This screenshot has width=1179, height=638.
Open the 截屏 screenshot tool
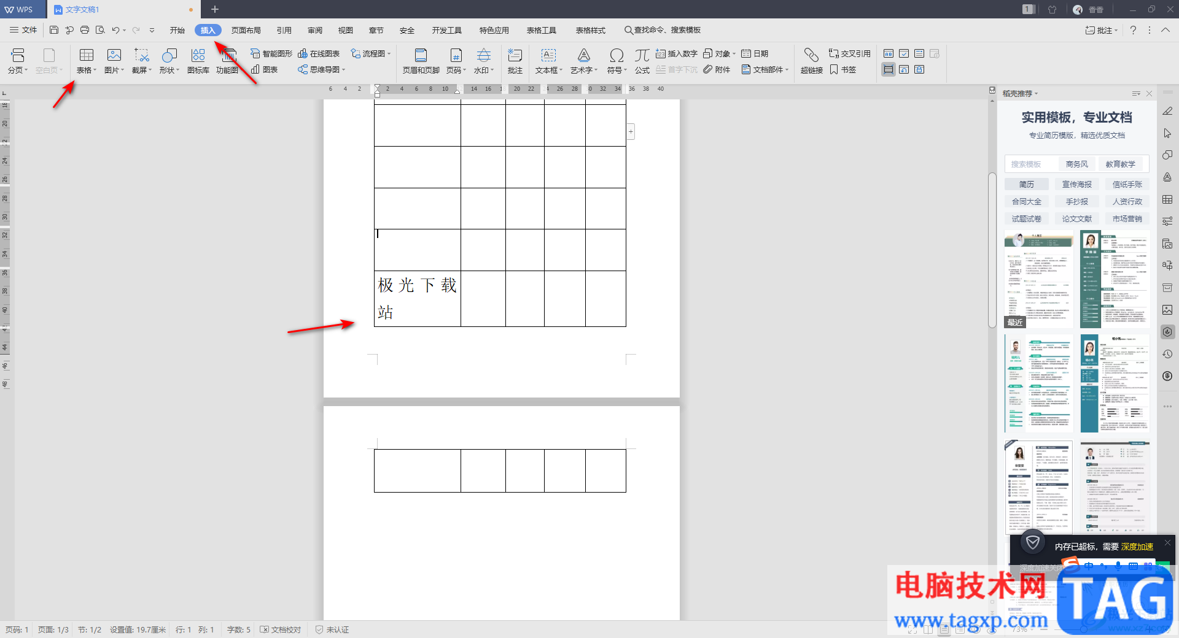click(142, 61)
